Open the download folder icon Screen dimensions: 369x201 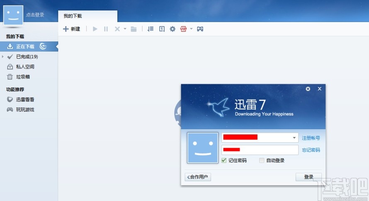[x=134, y=29]
